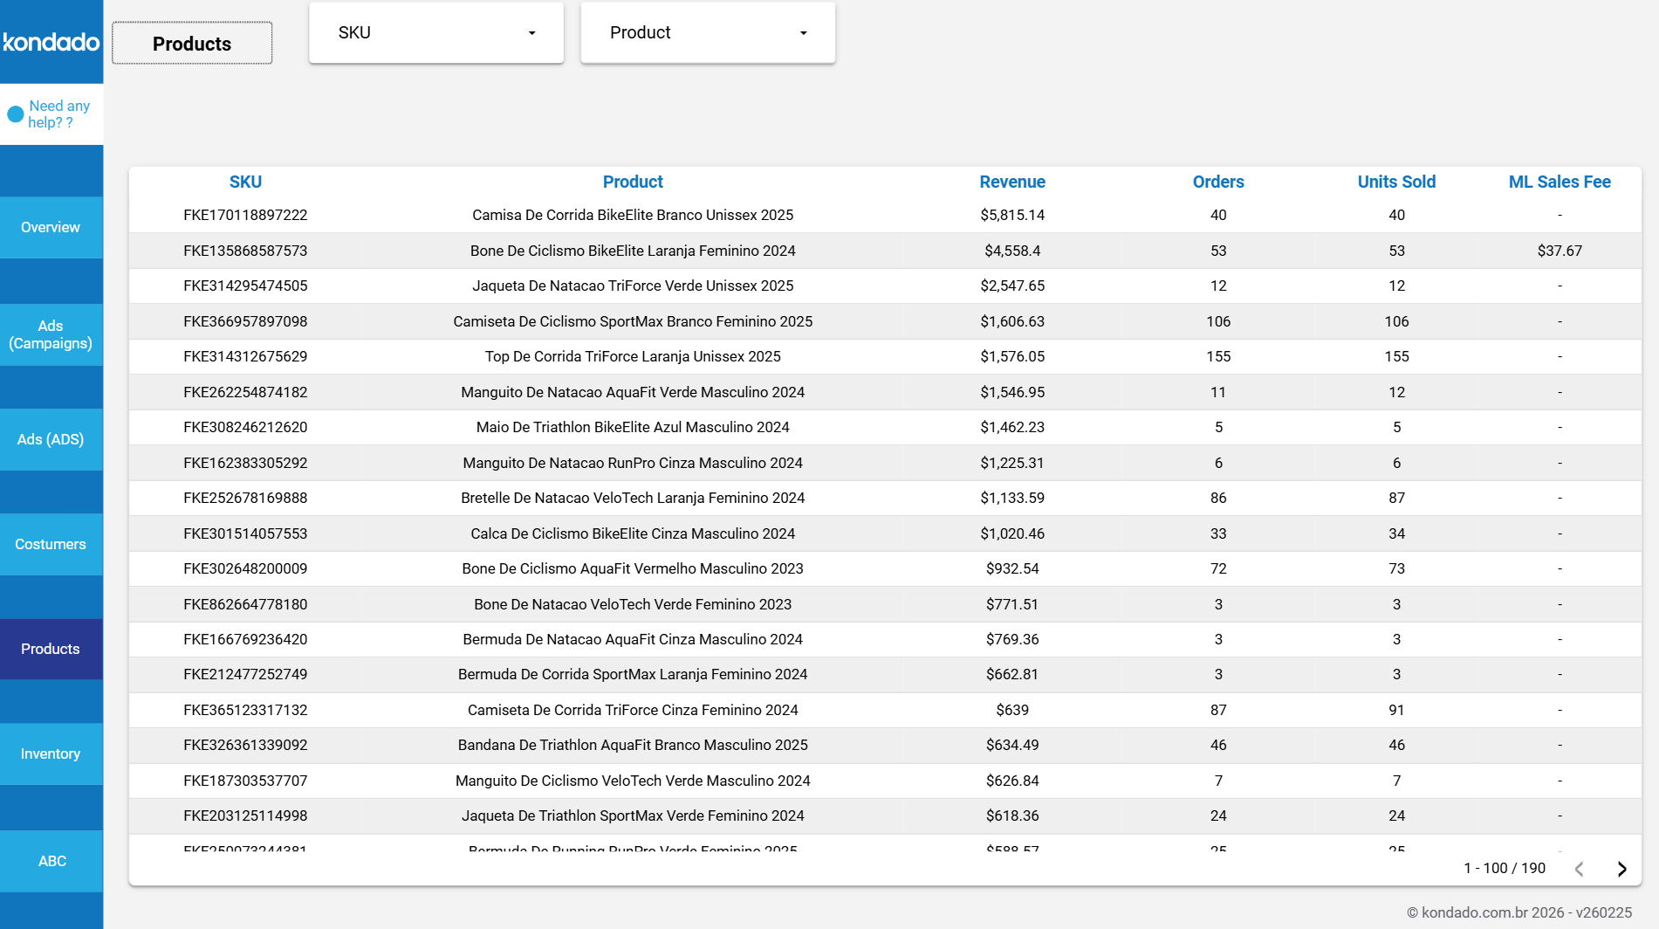
Task: Open the 'Need any help?' chat icon
Action: coord(14,114)
